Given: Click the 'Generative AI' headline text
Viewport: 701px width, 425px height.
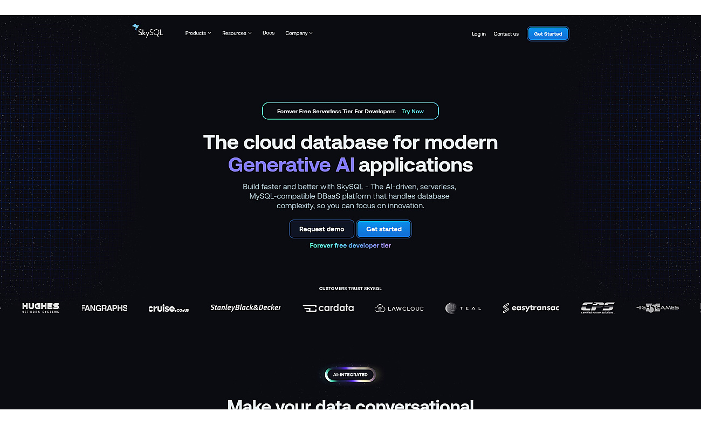Looking at the screenshot, I should pos(291,164).
